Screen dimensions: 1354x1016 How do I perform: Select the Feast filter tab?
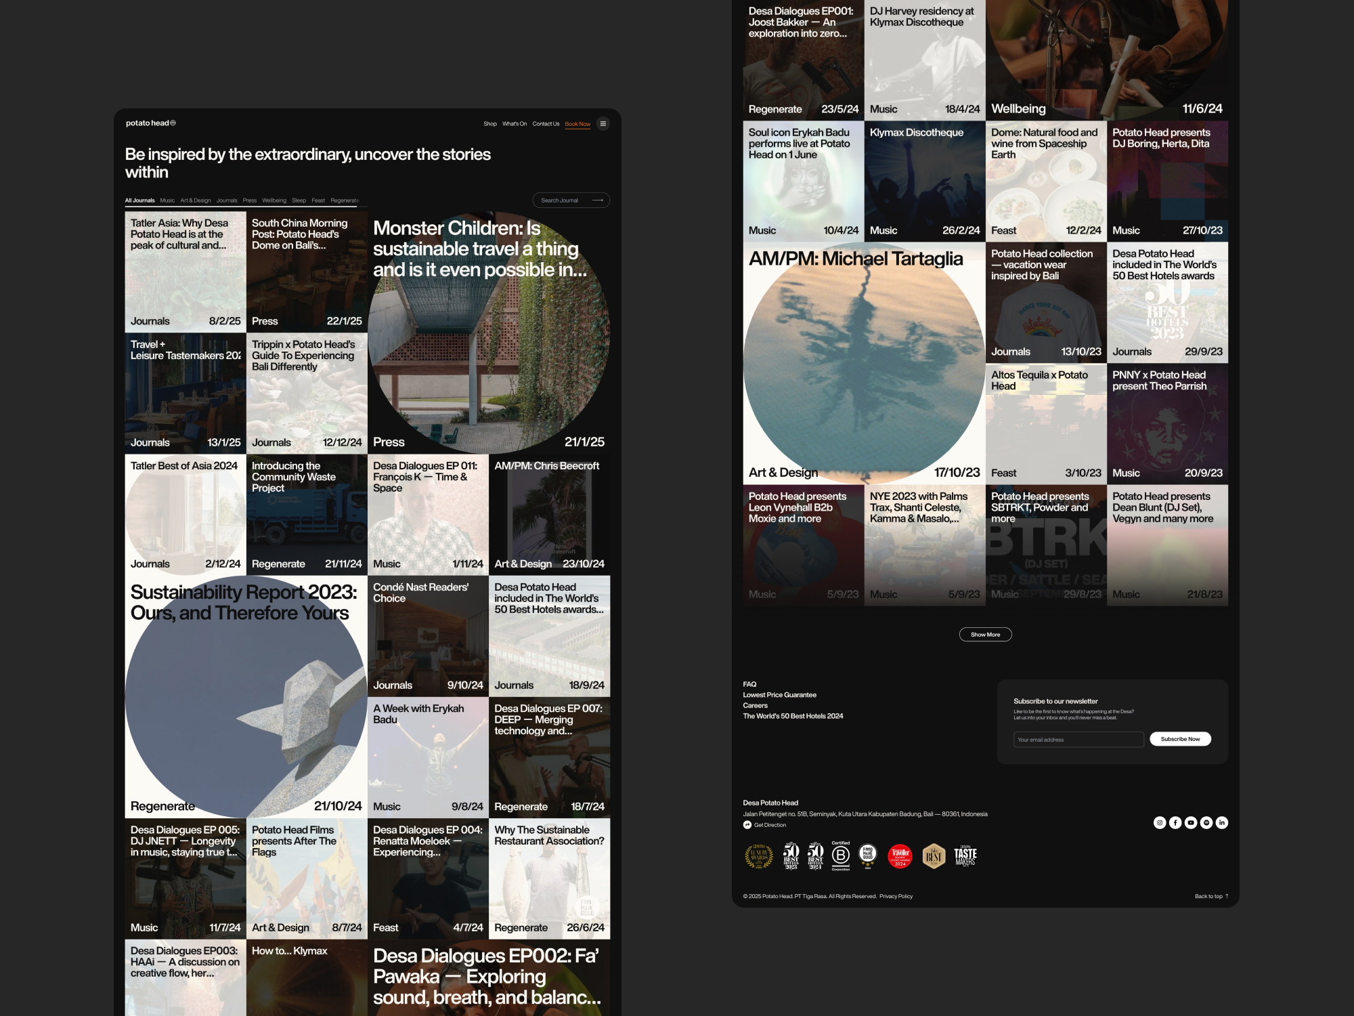pyautogui.click(x=318, y=200)
